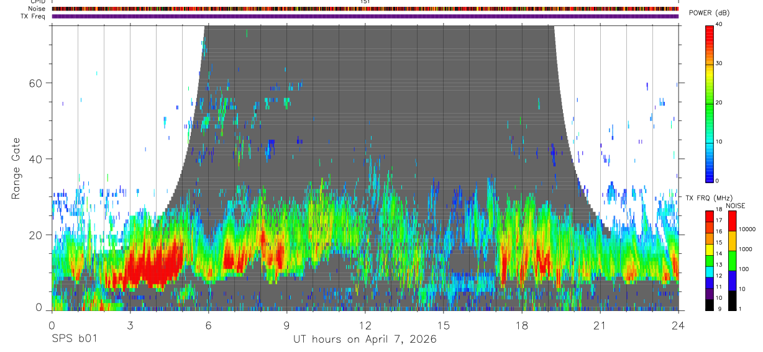Click the SPS b01 label
Viewport: 763px width, 352px height.
74,339
